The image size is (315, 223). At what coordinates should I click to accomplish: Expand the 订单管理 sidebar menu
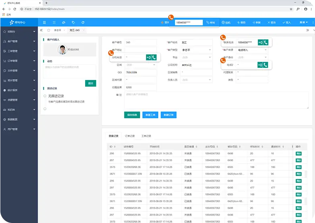19,61
